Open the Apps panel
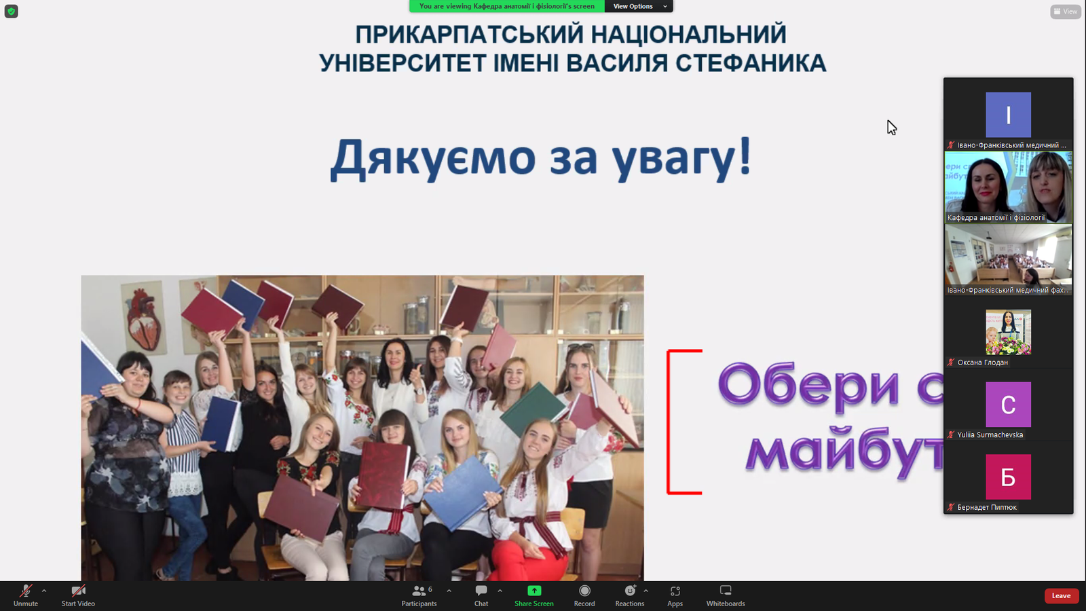The width and height of the screenshot is (1086, 611). coord(675,595)
